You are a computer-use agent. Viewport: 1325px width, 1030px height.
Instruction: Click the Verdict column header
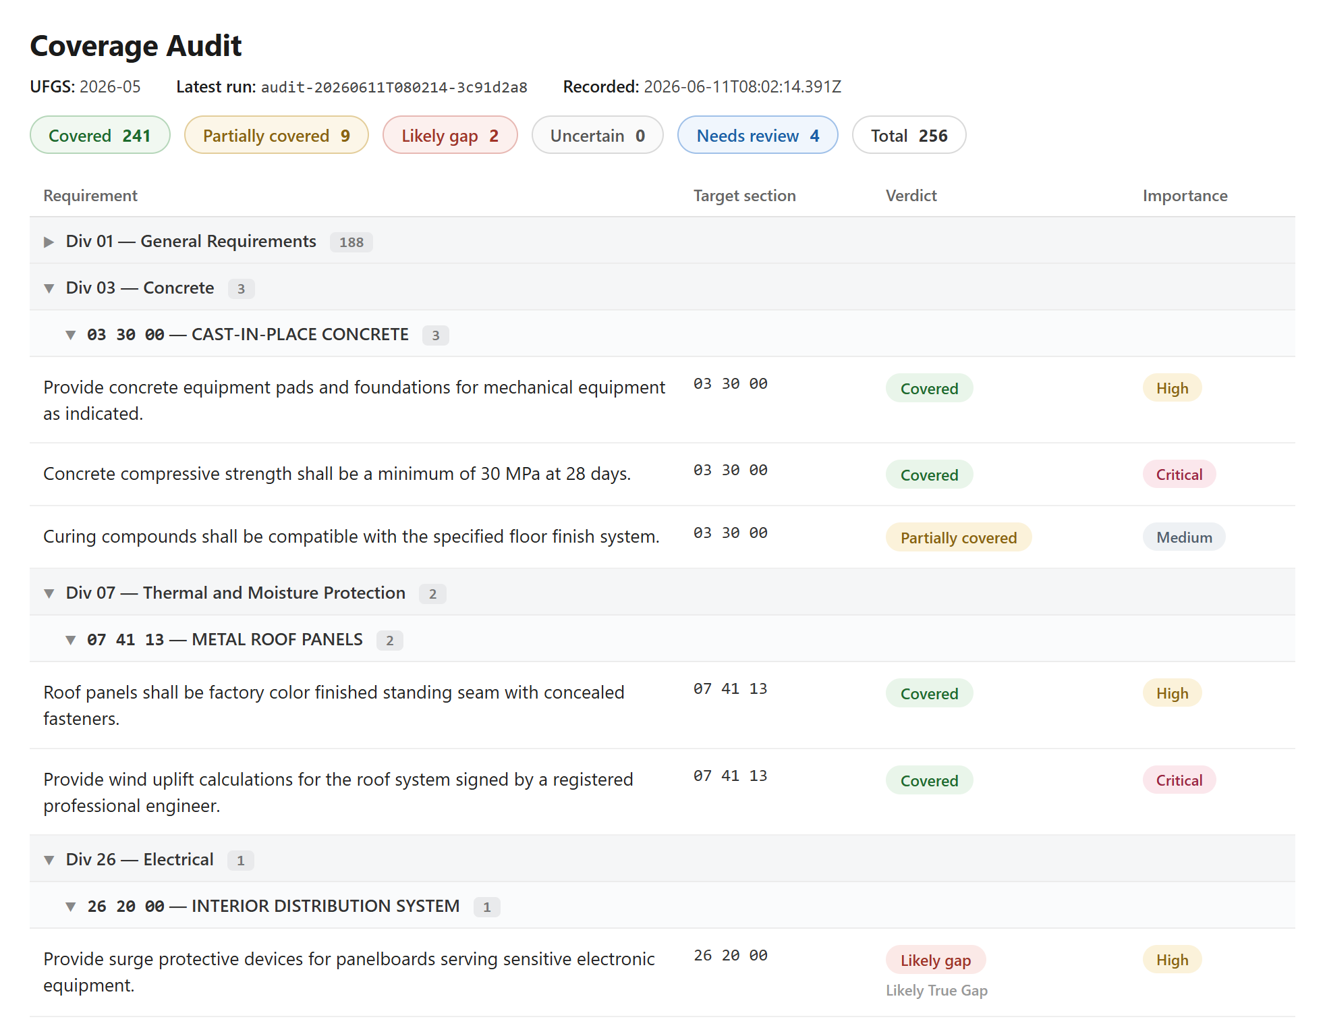coord(911,196)
